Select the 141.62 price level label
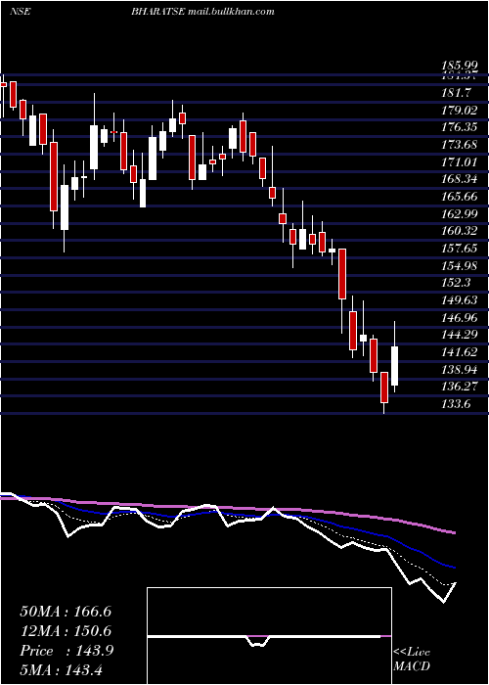The image size is (489, 685). coord(460,352)
